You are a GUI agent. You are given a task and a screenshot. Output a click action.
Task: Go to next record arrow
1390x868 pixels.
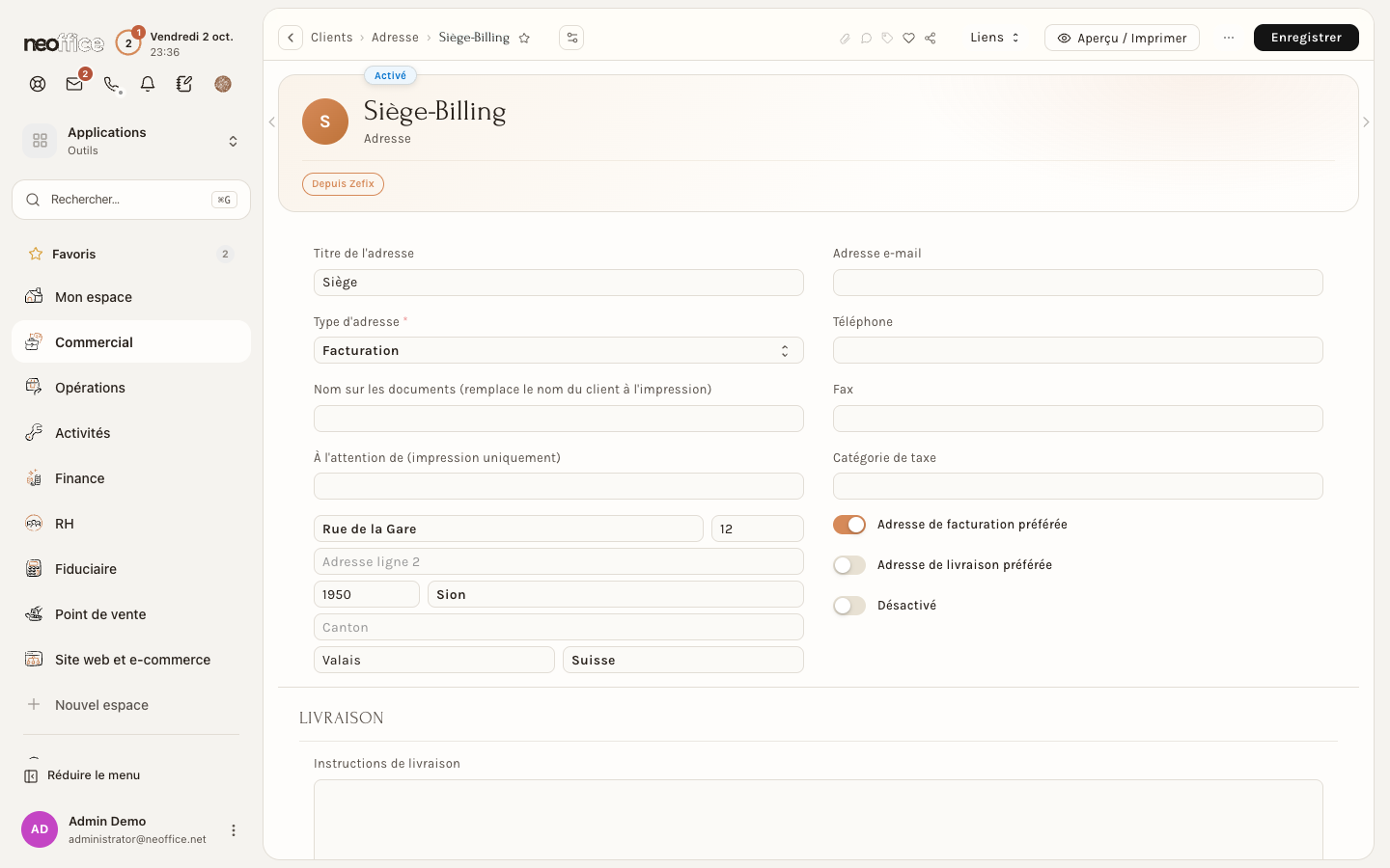1365,122
